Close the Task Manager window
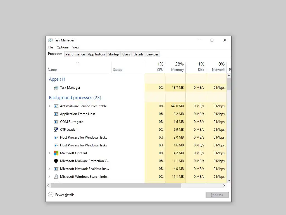 [225, 40]
